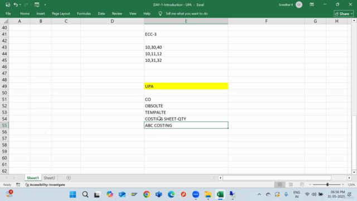357x201 pixels.
Task: Open the View ribbon tab
Action: click(x=133, y=13)
